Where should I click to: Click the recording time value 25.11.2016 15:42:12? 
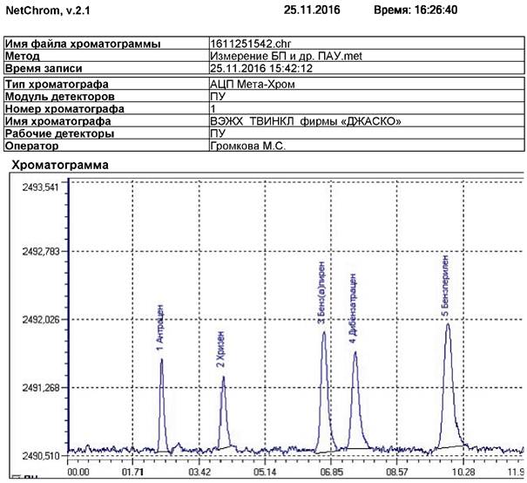[x=262, y=67]
